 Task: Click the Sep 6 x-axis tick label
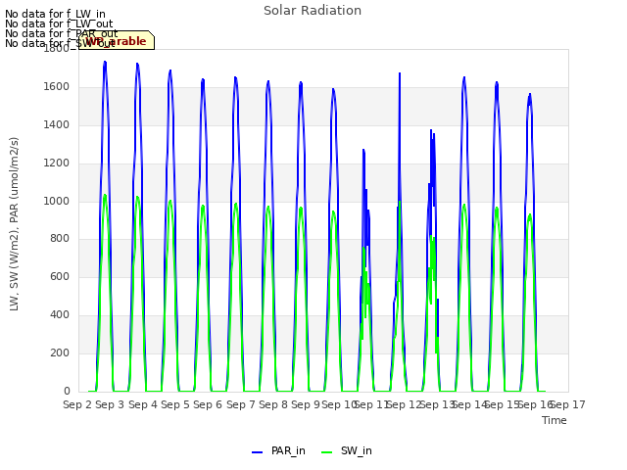[208, 404]
